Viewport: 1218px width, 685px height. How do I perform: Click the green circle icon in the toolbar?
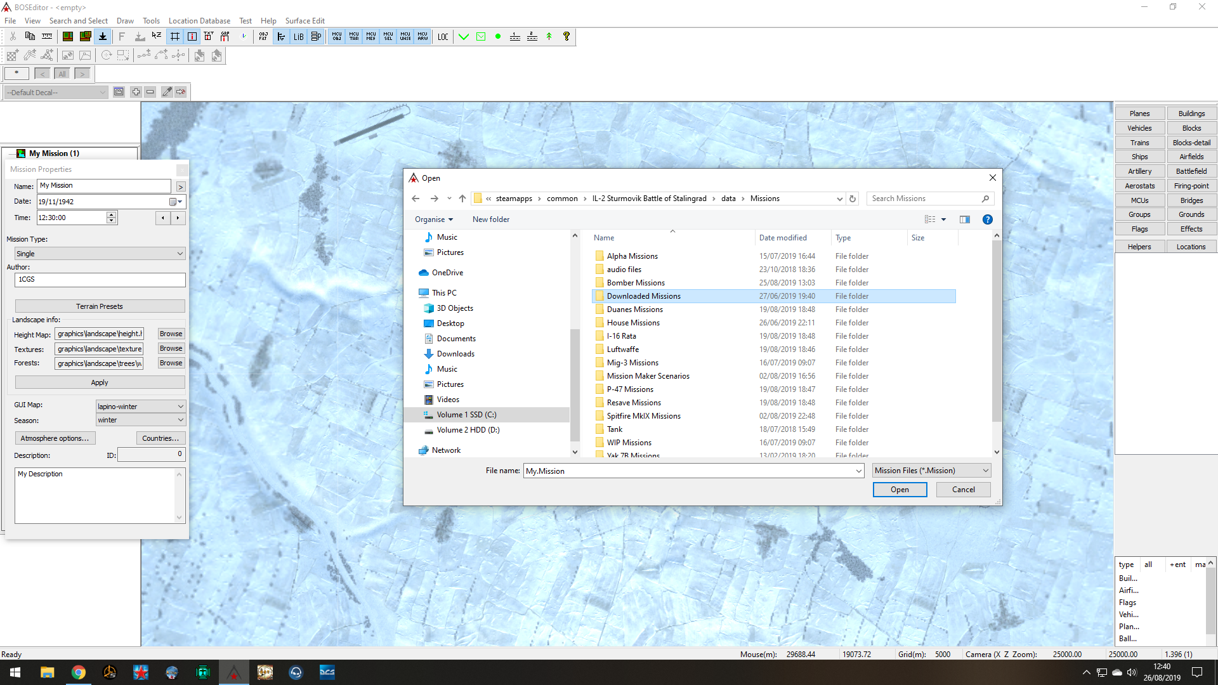498,37
